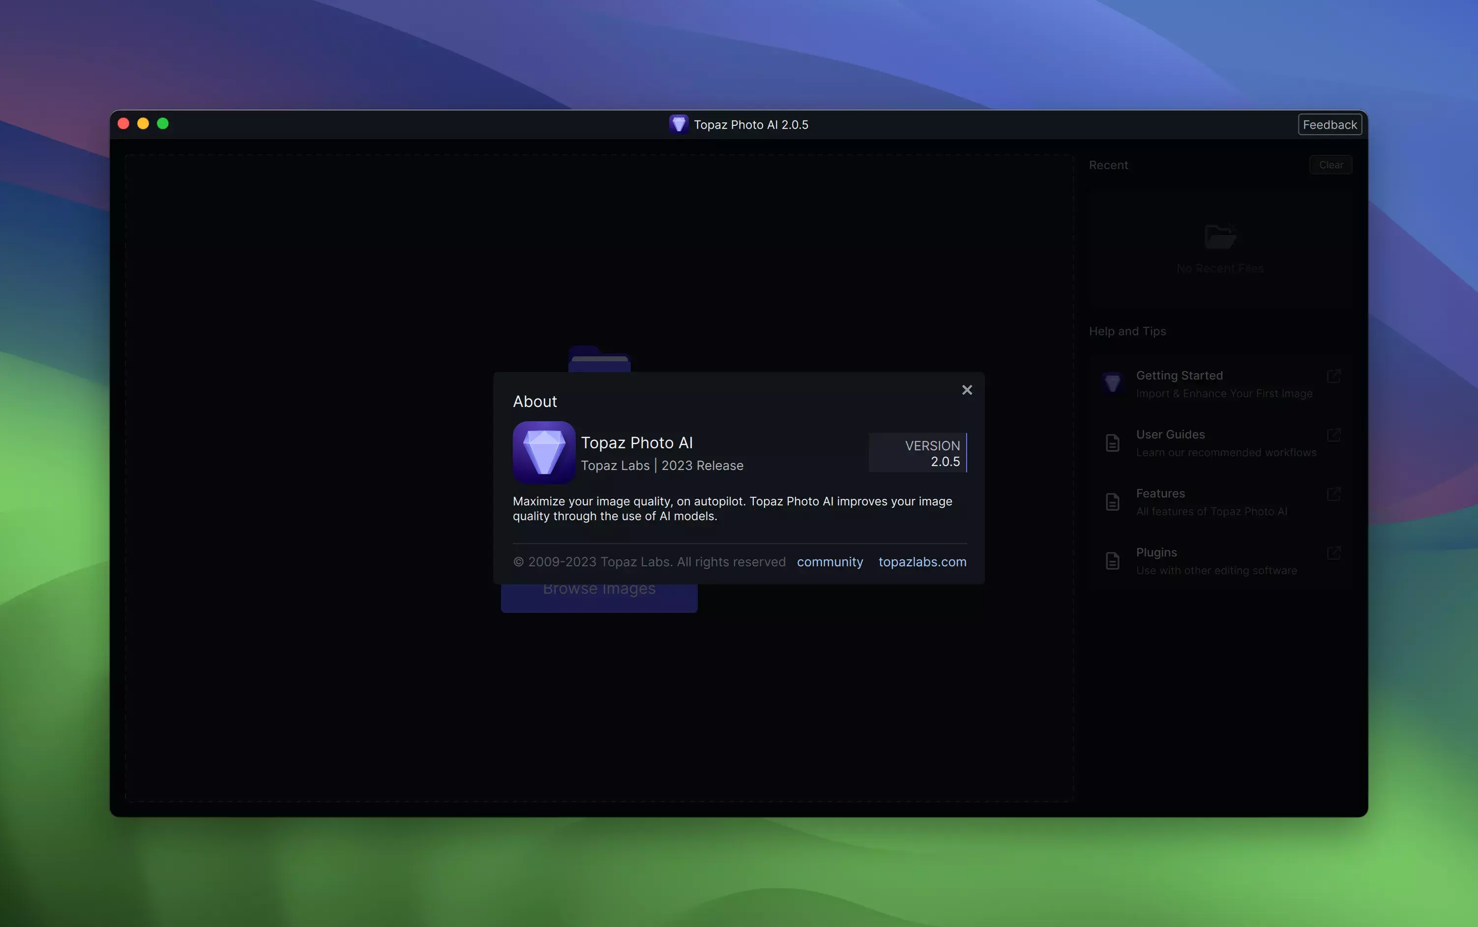This screenshot has width=1478, height=927.
Task: Click external link icon beside Features
Action: 1333,493
